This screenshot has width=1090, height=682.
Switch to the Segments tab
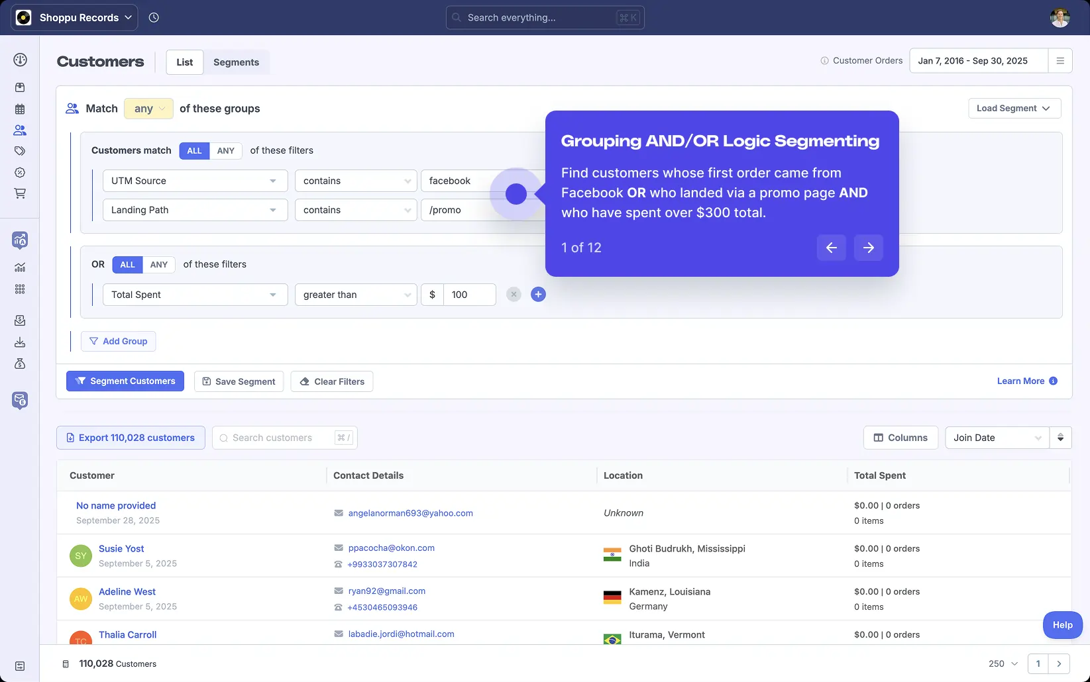236,62
